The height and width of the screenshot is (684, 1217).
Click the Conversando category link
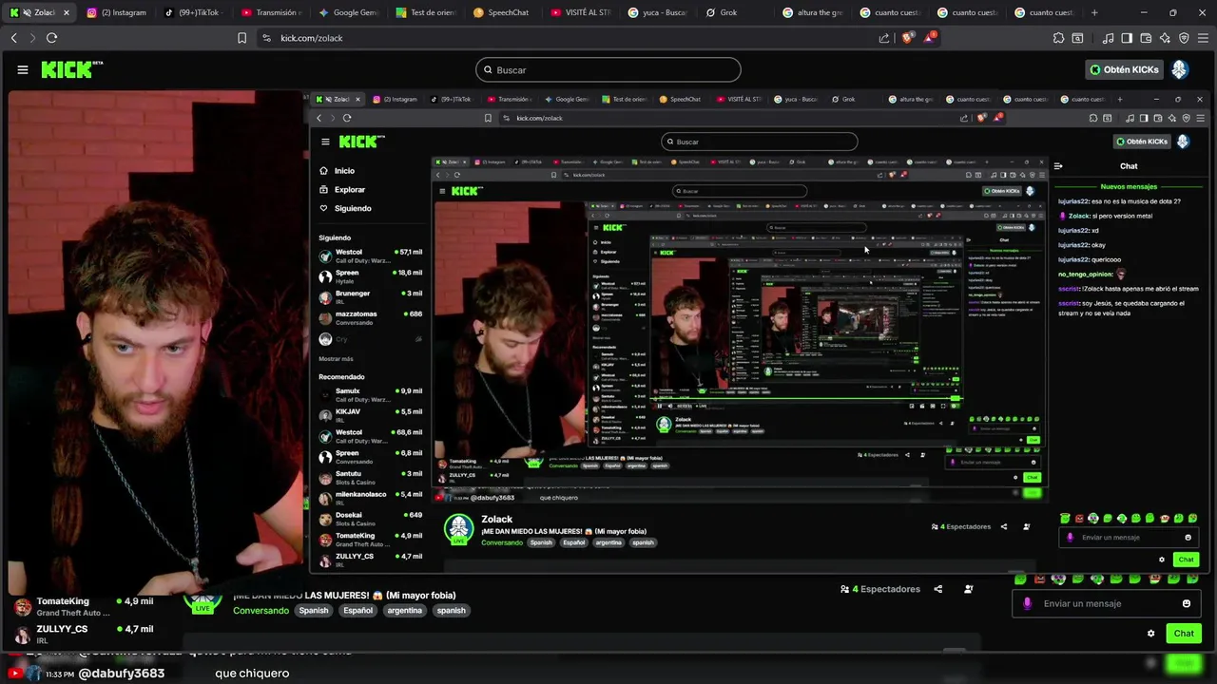point(261,611)
